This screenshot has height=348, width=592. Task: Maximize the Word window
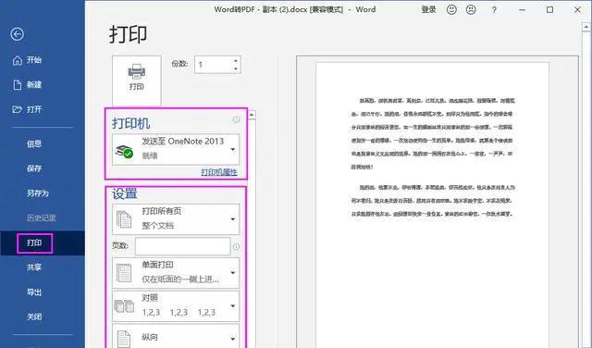[x=550, y=10]
